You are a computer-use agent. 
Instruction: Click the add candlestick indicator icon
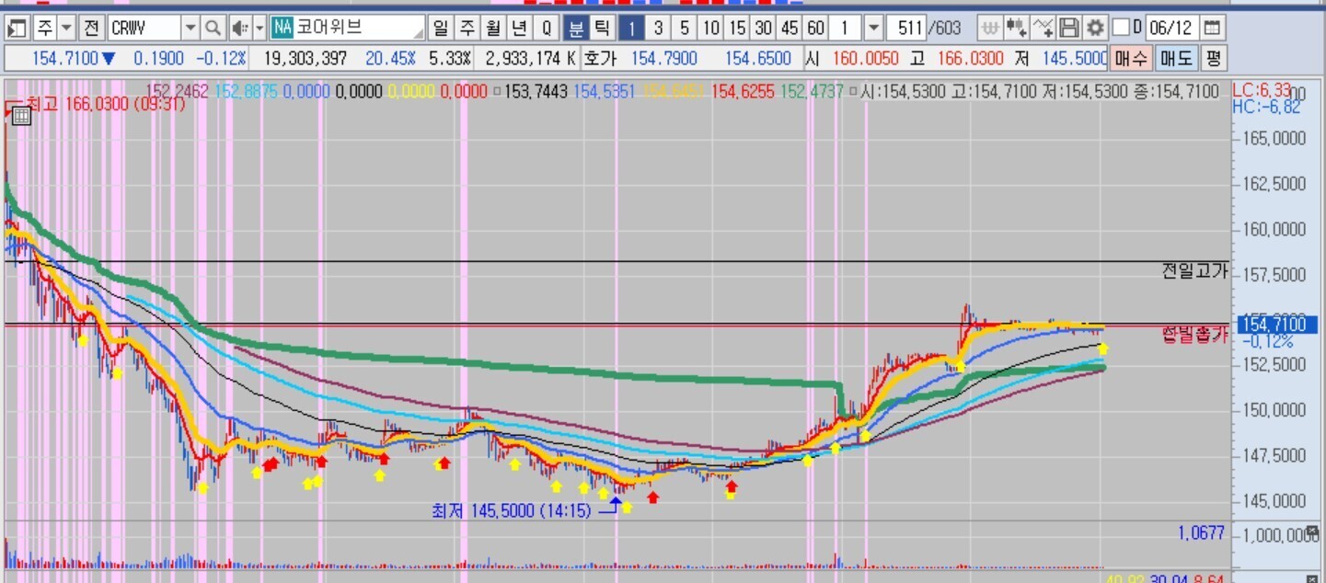pos(1016,28)
